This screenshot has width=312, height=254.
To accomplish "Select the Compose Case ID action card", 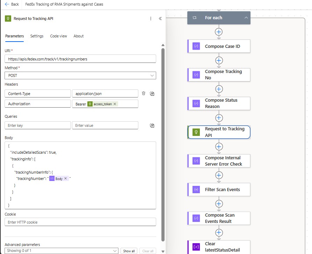I will [x=219, y=46].
